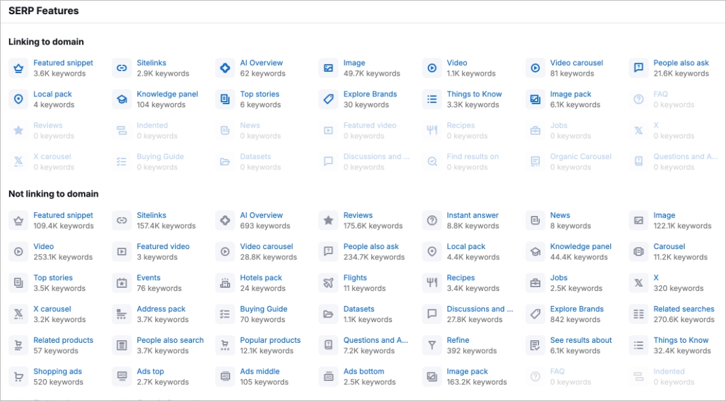The height and width of the screenshot is (401, 726).
Task: Click the Hotels pack building icon
Action: coord(224,282)
